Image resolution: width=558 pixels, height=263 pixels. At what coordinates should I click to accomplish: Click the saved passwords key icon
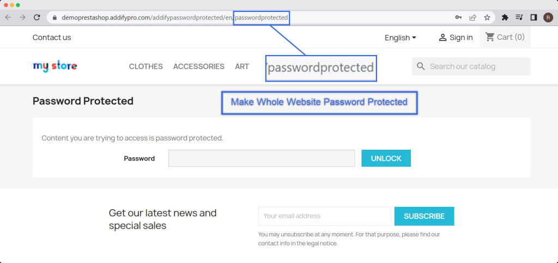[x=459, y=17]
